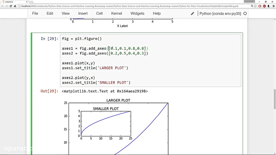The height and width of the screenshot is (155, 276).
Task: Click the Python [conda env:py35] kernel name
Action: [220, 13]
